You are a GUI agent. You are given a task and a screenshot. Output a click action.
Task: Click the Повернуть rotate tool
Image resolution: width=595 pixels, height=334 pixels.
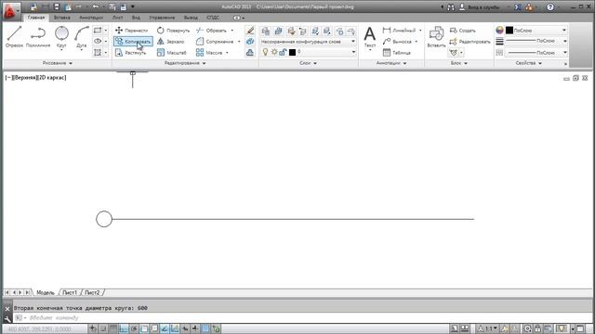pos(173,31)
